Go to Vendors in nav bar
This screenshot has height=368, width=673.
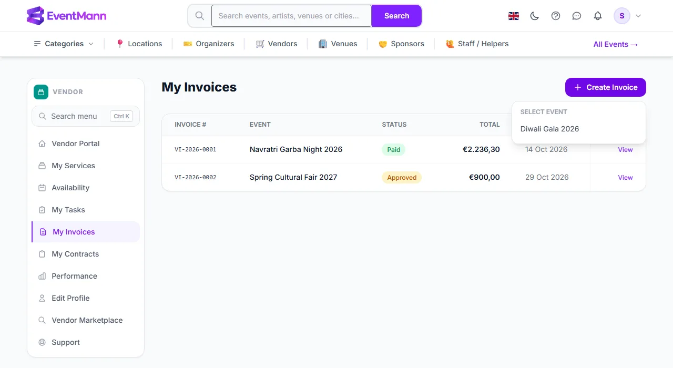[277, 44]
